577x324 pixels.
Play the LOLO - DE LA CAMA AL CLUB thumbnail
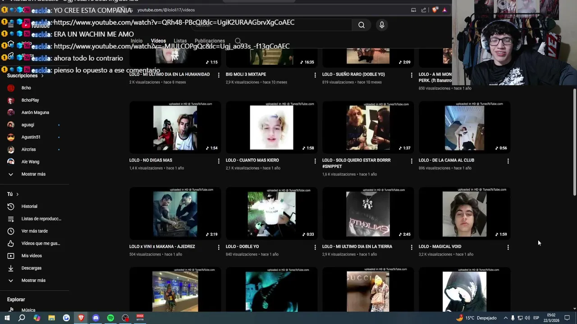[x=464, y=128]
